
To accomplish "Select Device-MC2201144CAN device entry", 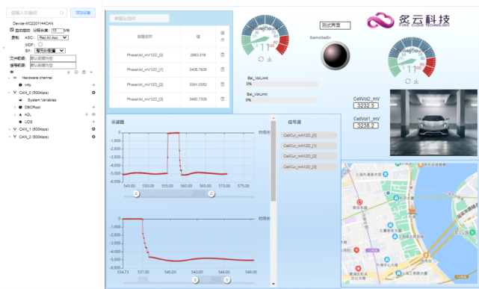I will click(33, 23).
